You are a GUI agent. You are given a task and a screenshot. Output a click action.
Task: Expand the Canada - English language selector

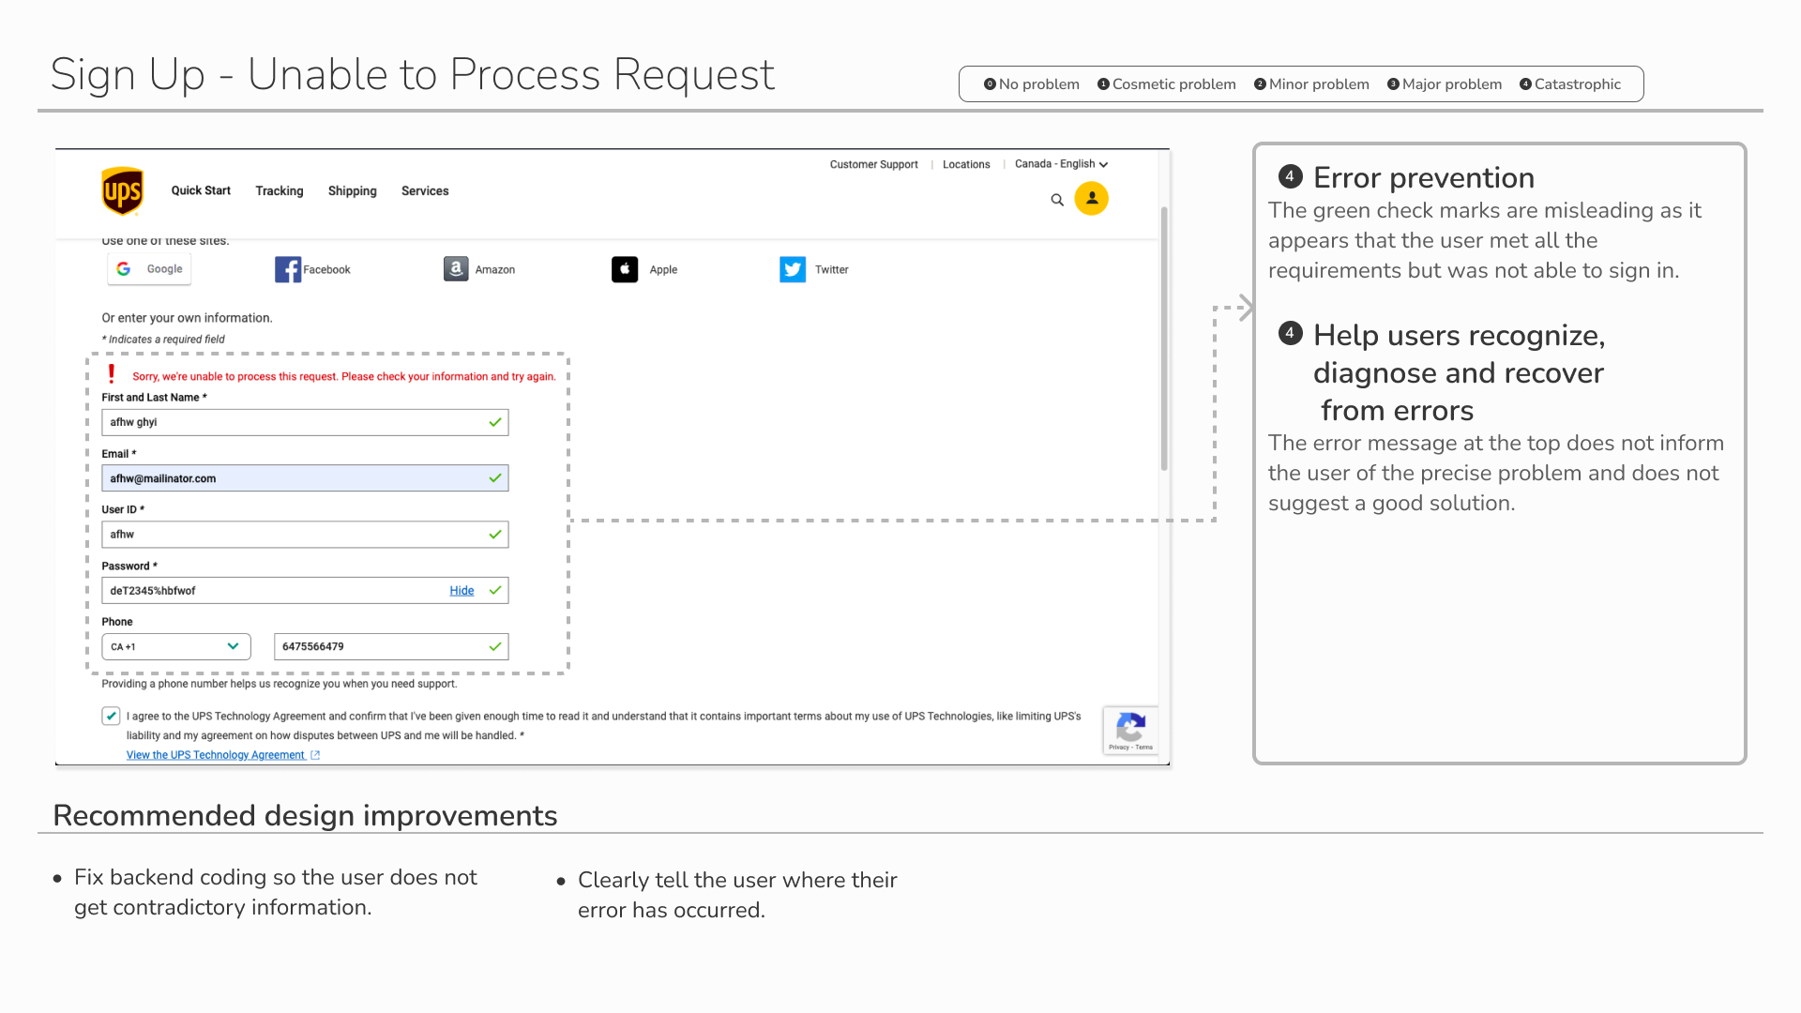coord(1061,164)
